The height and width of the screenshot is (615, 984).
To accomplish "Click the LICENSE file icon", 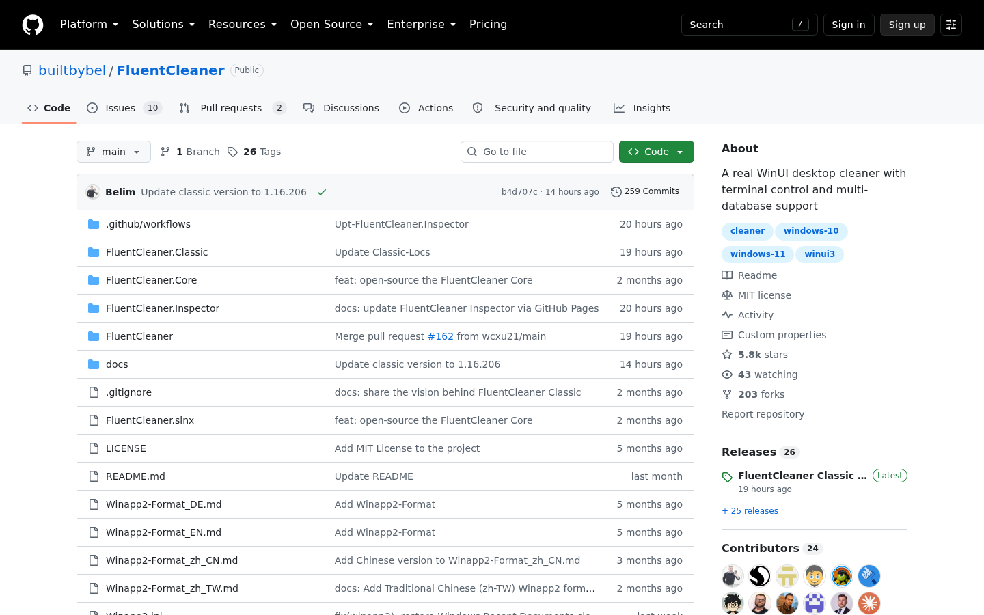I will (94, 448).
